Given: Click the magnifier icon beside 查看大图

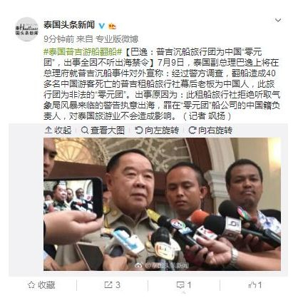Looking at the screenshot, I should pyautogui.click(x=85, y=130).
